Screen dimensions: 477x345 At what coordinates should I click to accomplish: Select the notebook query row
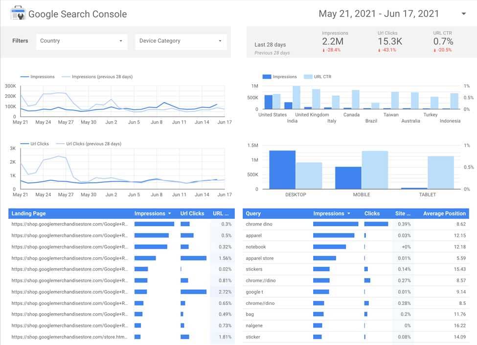click(356, 247)
